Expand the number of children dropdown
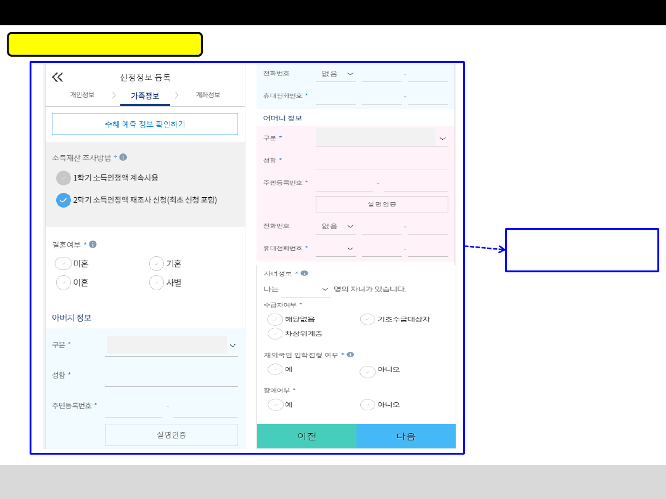Image resolution: width=666 pixels, height=499 pixels. click(x=306, y=289)
